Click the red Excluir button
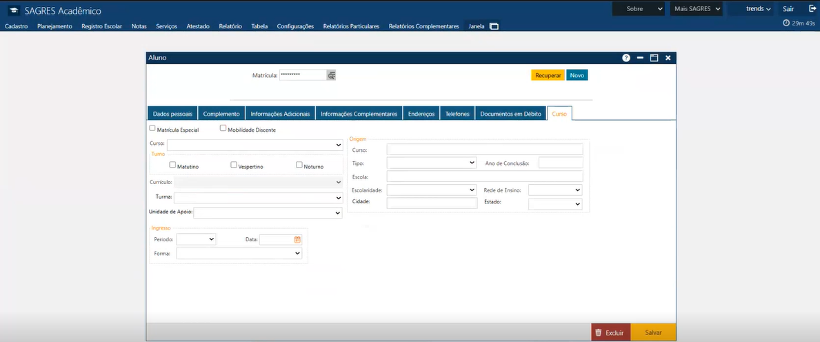820x342 pixels. pyautogui.click(x=610, y=332)
